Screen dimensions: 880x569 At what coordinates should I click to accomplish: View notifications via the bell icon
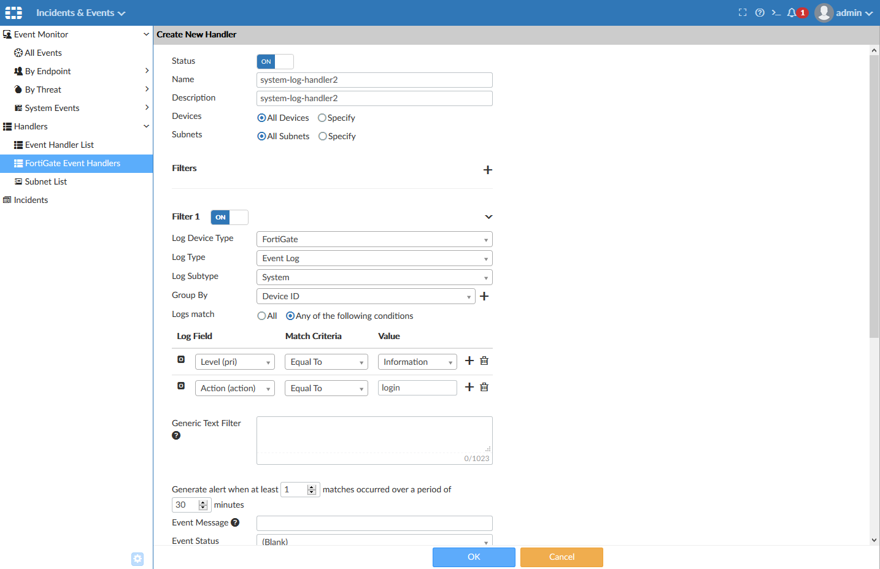[792, 12]
